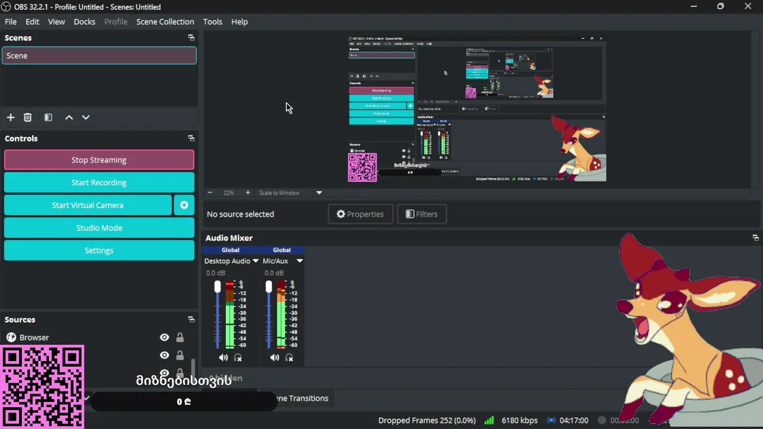Viewport: 763px width, 429px height.
Task: Open the Docks menu
Action: (x=85, y=21)
